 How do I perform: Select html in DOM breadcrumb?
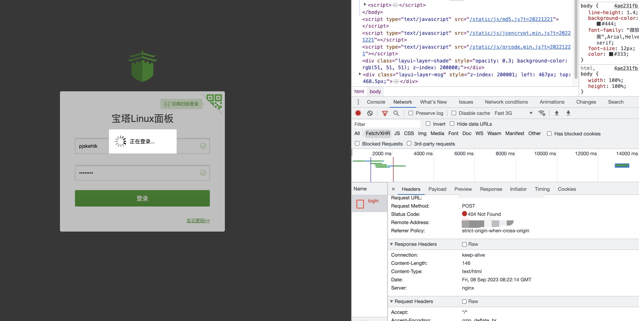point(359,91)
